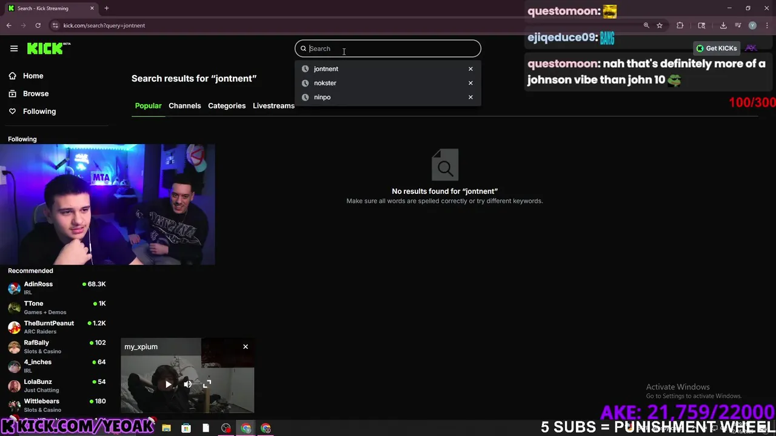
Task: Open the Chrome profile avatar
Action: [x=752, y=25]
